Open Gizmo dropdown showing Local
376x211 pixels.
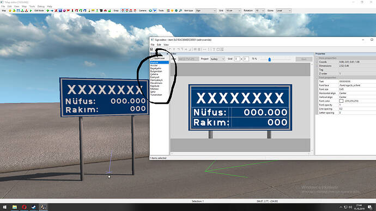[283, 10]
